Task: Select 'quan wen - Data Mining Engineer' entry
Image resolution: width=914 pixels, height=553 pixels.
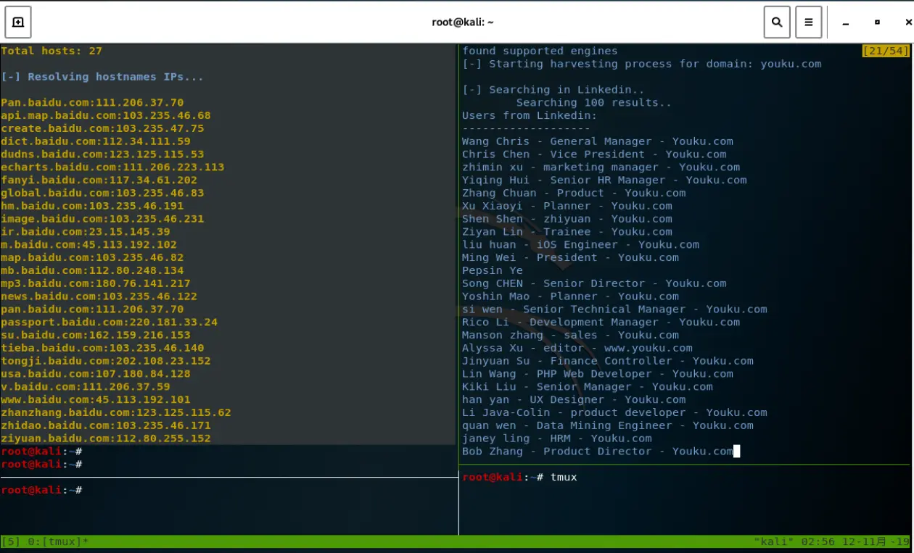Action: tap(608, 425)
